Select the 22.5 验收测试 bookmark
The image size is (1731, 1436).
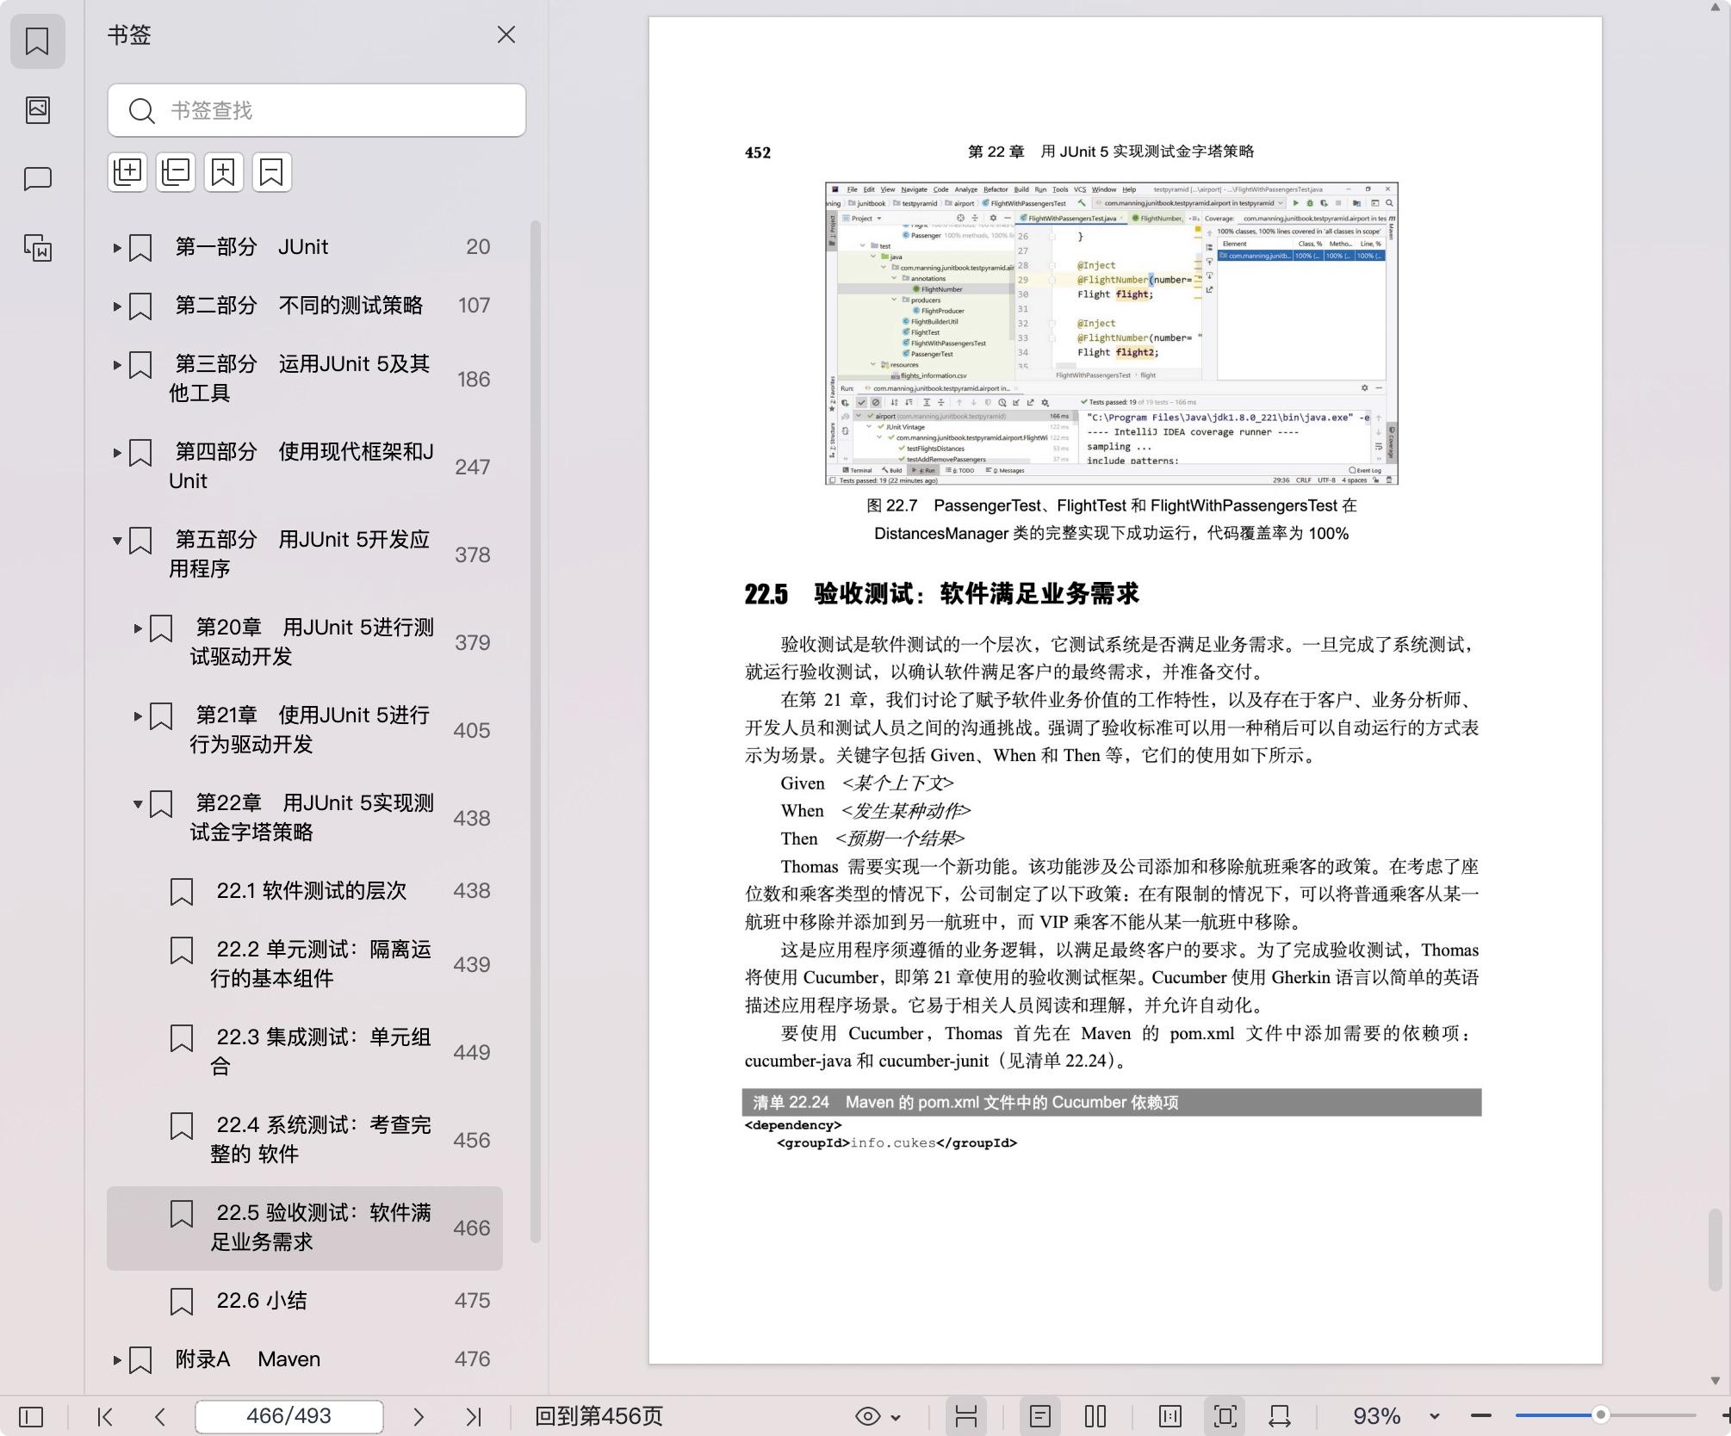(305, 1228)
